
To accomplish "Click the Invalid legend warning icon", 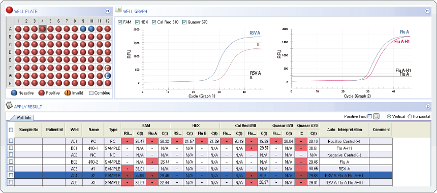I will pos(68,93).
